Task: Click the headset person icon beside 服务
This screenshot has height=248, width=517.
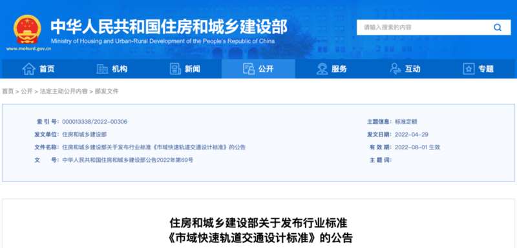Action: [x=322, y=69]
